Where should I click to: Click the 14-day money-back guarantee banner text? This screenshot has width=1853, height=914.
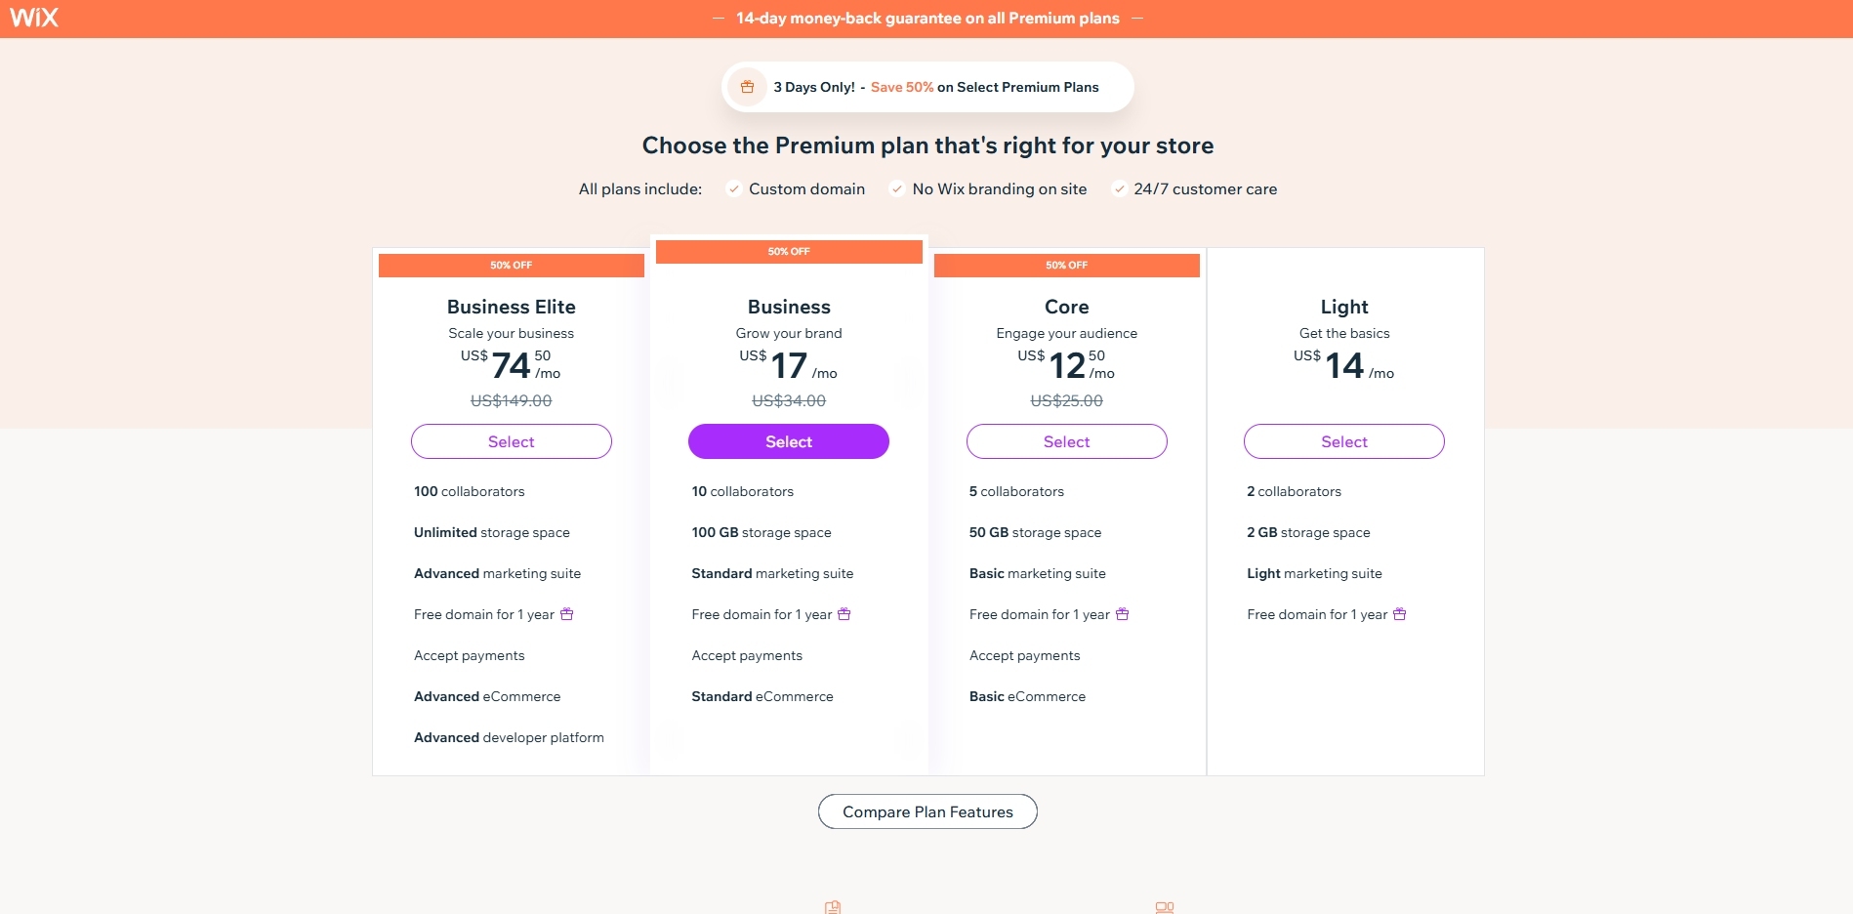[x=927, y=19]
